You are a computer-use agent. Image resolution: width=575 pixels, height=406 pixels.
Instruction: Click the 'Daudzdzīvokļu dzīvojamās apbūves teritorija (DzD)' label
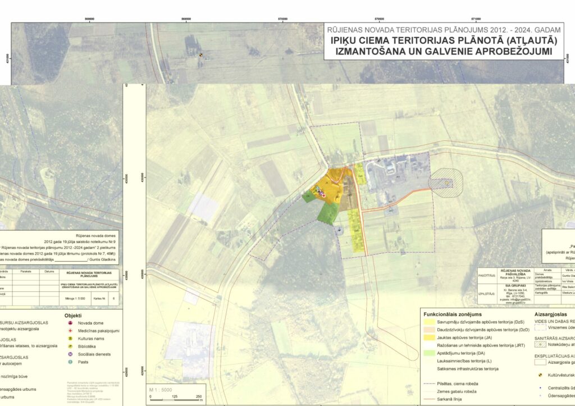point(483,330)
